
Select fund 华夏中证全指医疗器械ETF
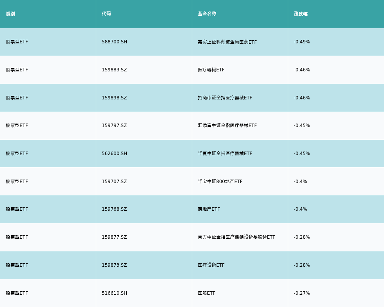click(225, 153)
